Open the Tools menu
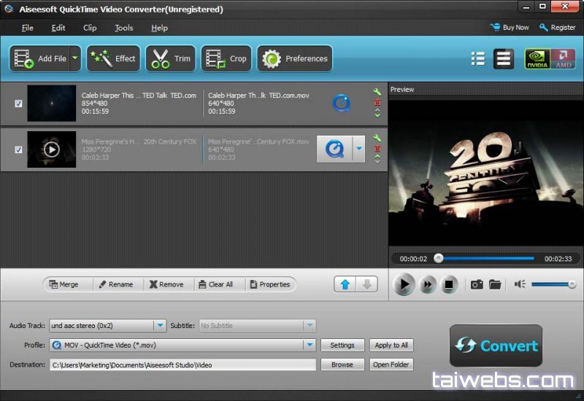Screen dimensions: 584x401 [123, 28]
